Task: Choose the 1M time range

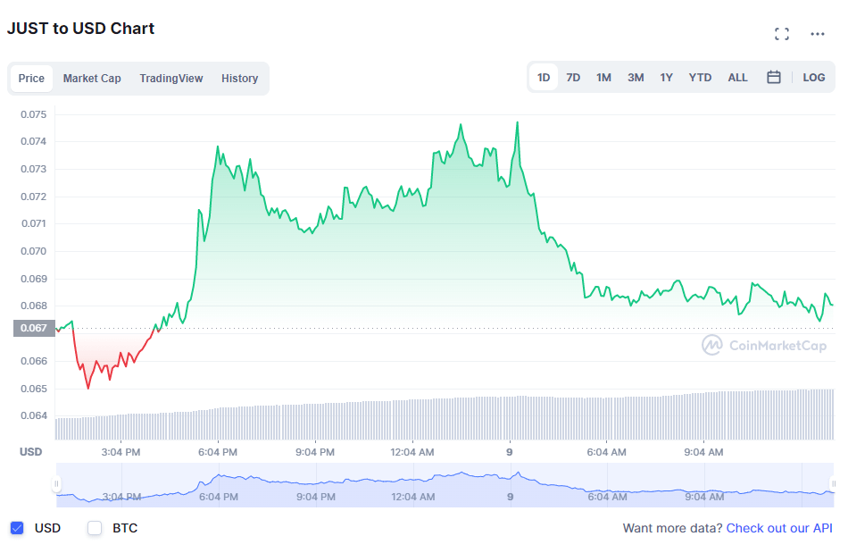Action: 603,78
